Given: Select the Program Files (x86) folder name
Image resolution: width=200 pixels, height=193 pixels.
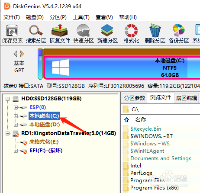Looking at the screenshot, I should coord(155,187).
